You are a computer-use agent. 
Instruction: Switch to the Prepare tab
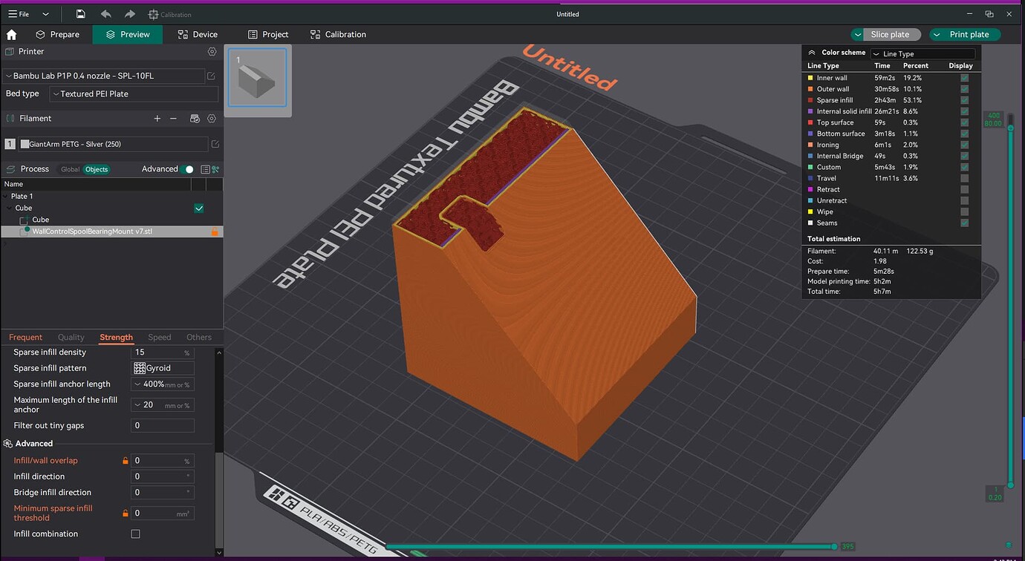pyautogui.click(x=57, y=34)
